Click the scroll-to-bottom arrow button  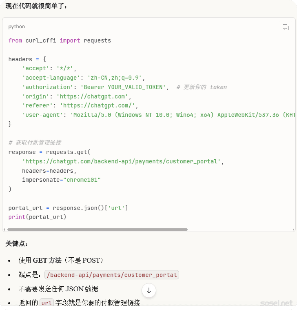tap(149, 290)
